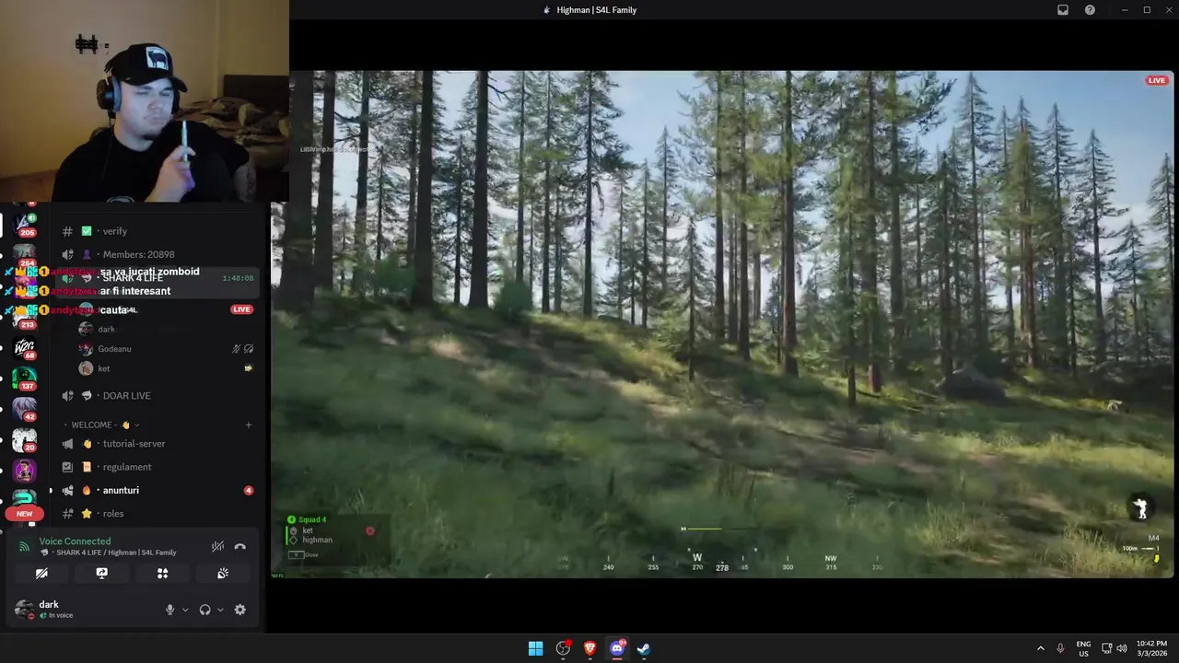Click the red NEW pill in server list

tap(25, 514)
